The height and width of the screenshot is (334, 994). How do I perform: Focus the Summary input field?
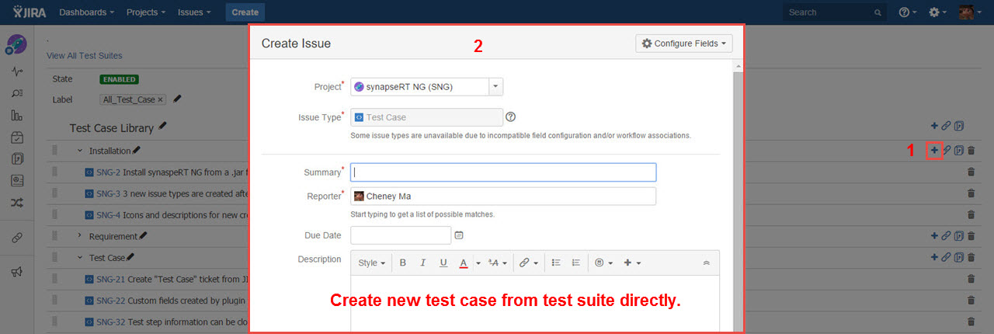tap(503, 172)
